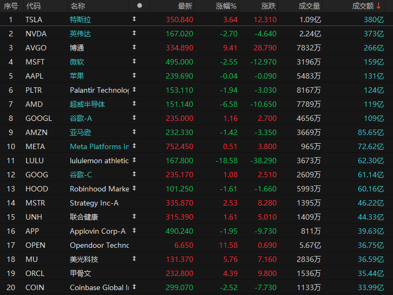Click LULU percent change -18.58

coord(227,161)
